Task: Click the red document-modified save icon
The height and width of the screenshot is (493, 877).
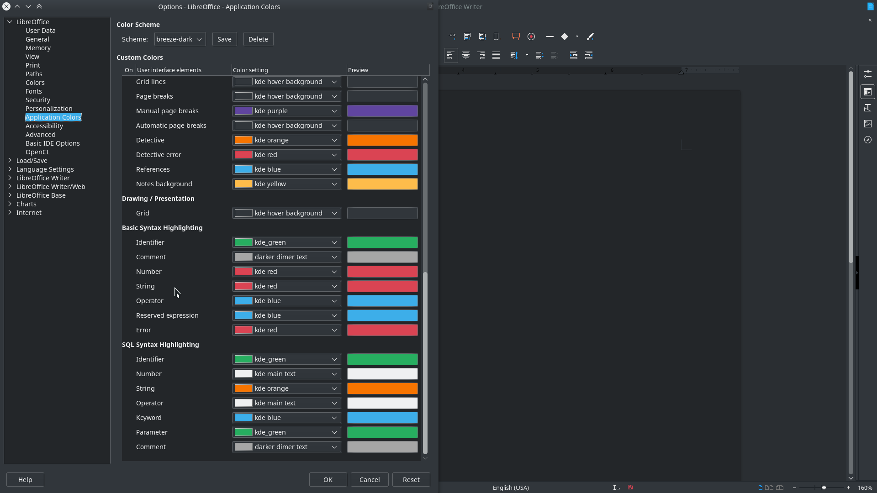Action: click(630, 488)
